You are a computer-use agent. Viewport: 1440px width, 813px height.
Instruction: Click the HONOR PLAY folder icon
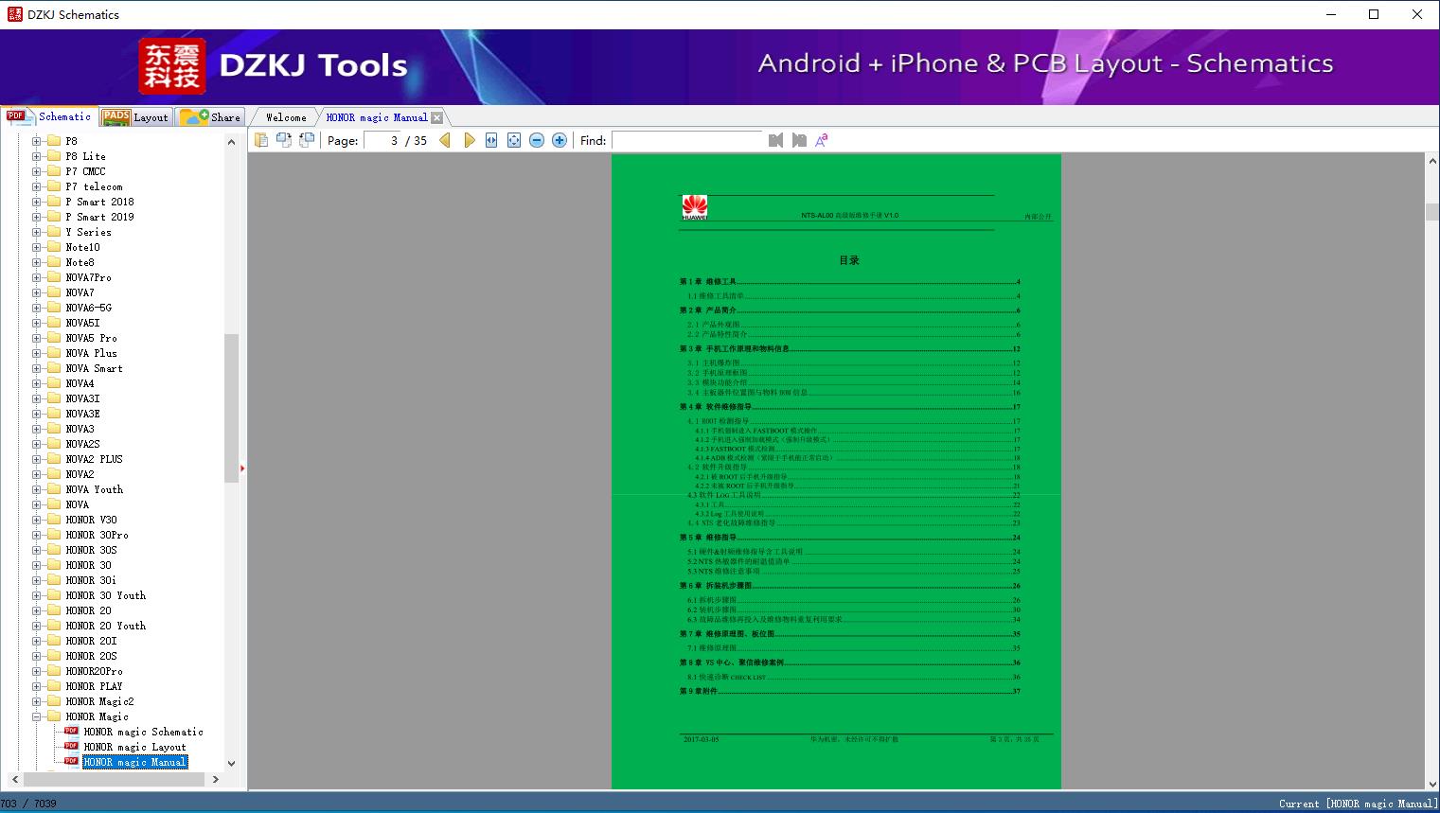(54, 686)
